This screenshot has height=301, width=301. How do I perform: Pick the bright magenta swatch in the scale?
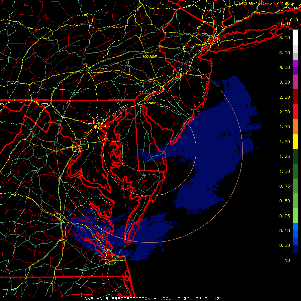click(x=295, y=64)
